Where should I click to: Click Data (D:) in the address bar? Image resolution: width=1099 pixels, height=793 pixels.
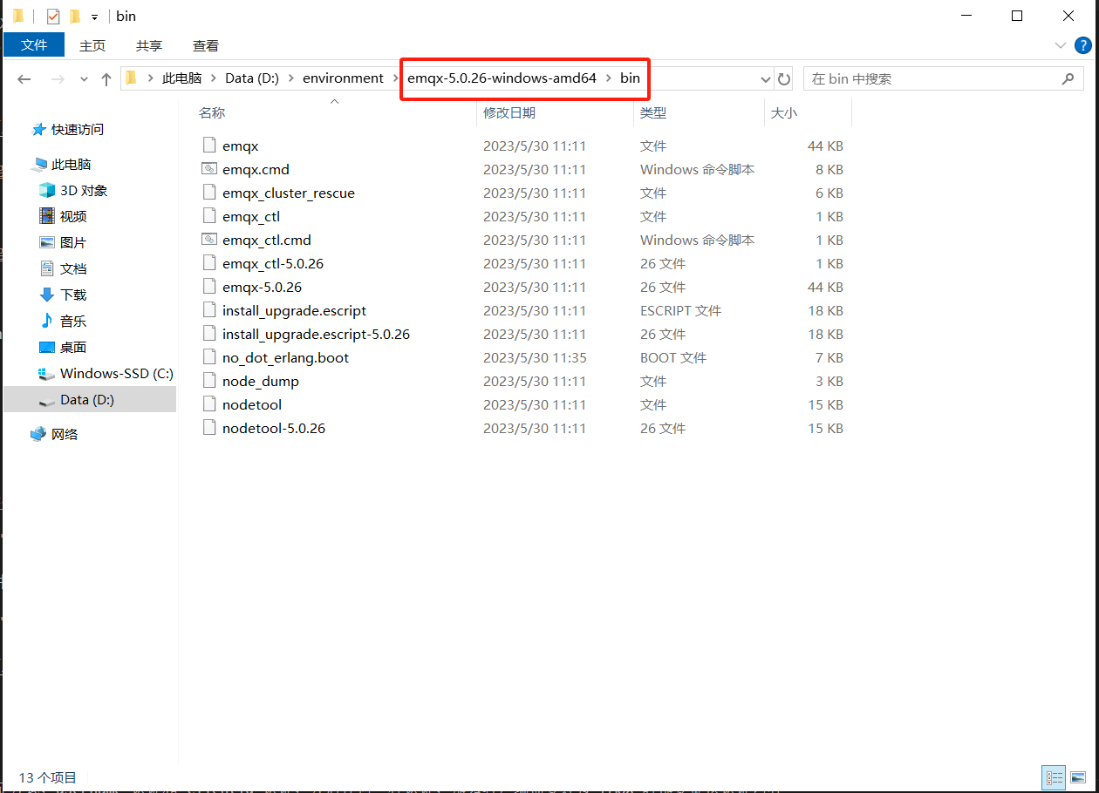(252, 78)
